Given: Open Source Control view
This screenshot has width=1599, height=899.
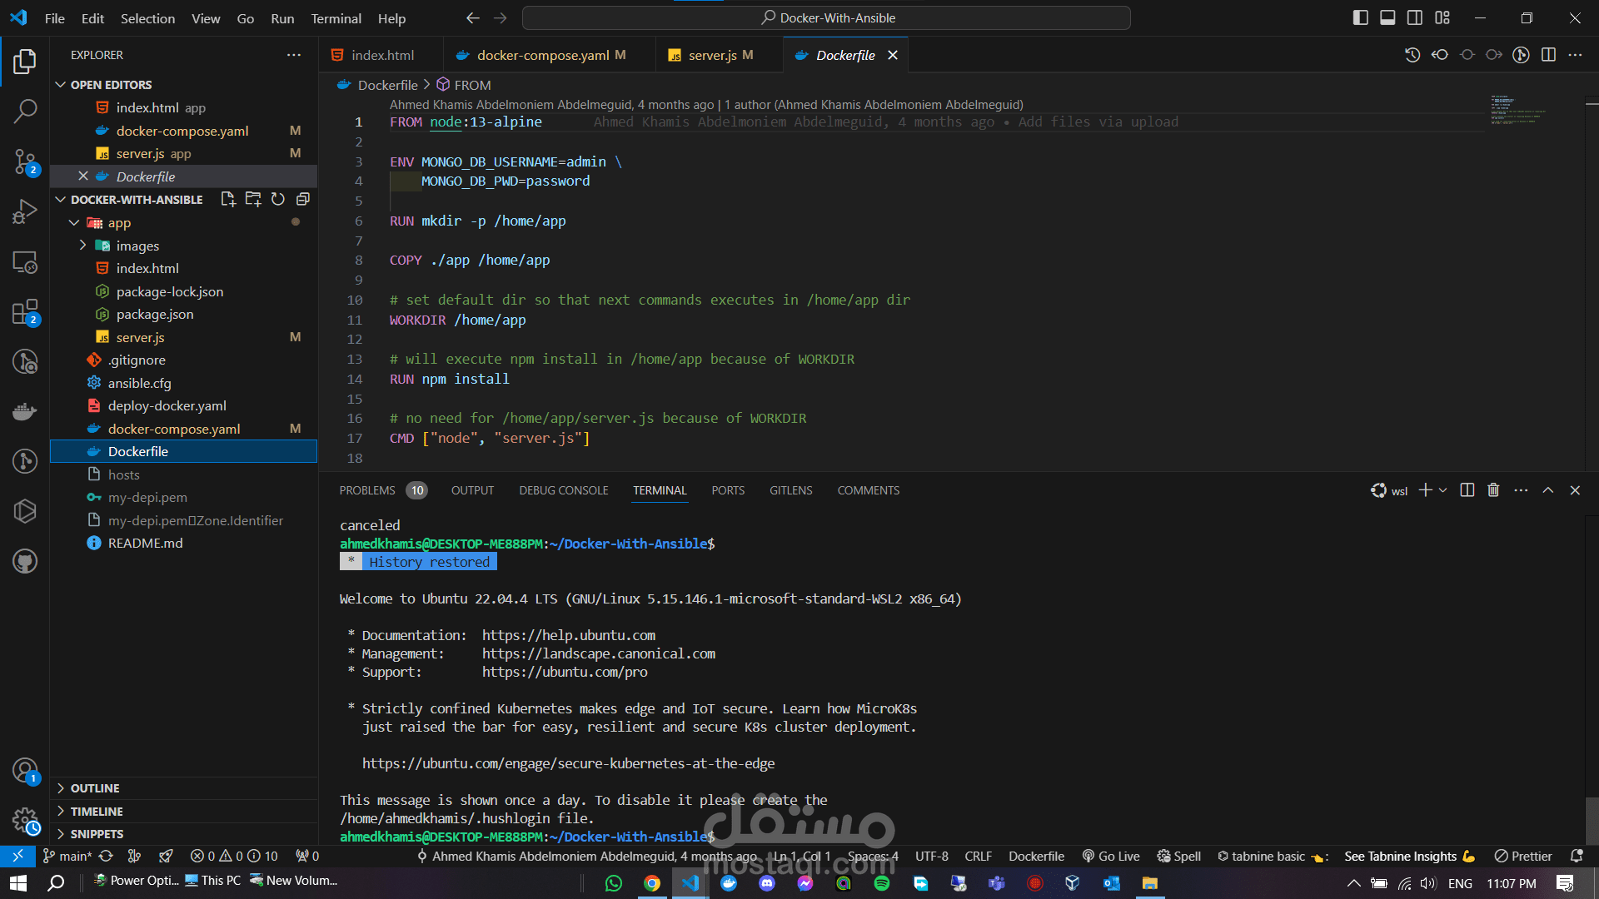Looking at the screenshot, I should pyautogui.click(x=25, y=161).
